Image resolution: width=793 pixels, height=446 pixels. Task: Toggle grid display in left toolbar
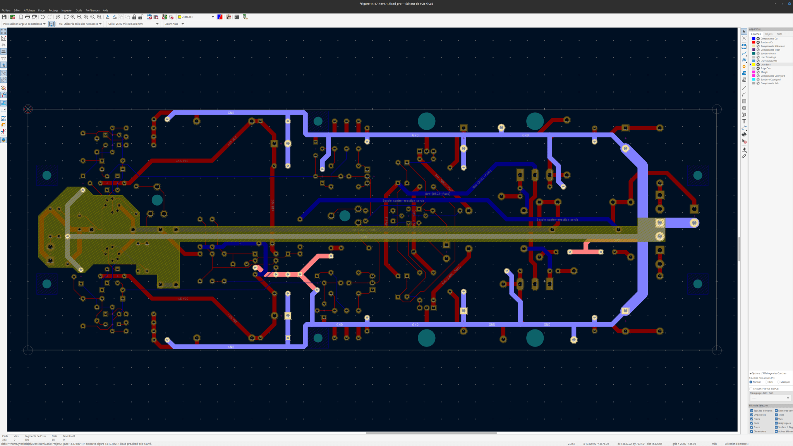coord(3,32)
